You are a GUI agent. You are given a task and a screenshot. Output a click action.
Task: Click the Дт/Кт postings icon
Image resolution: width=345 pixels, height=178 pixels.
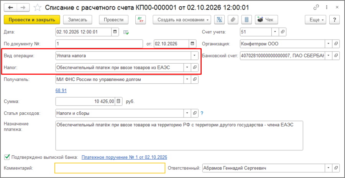click(140, 20)
